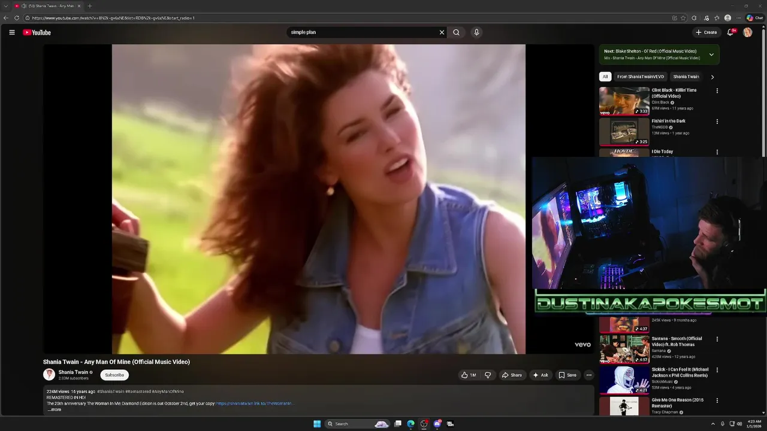Expand the Next up mix playlist panel
Screen dimensions: 767x431
coord(711,54)
